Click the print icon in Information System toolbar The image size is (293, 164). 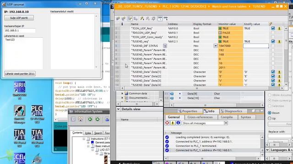pos(107,119)
